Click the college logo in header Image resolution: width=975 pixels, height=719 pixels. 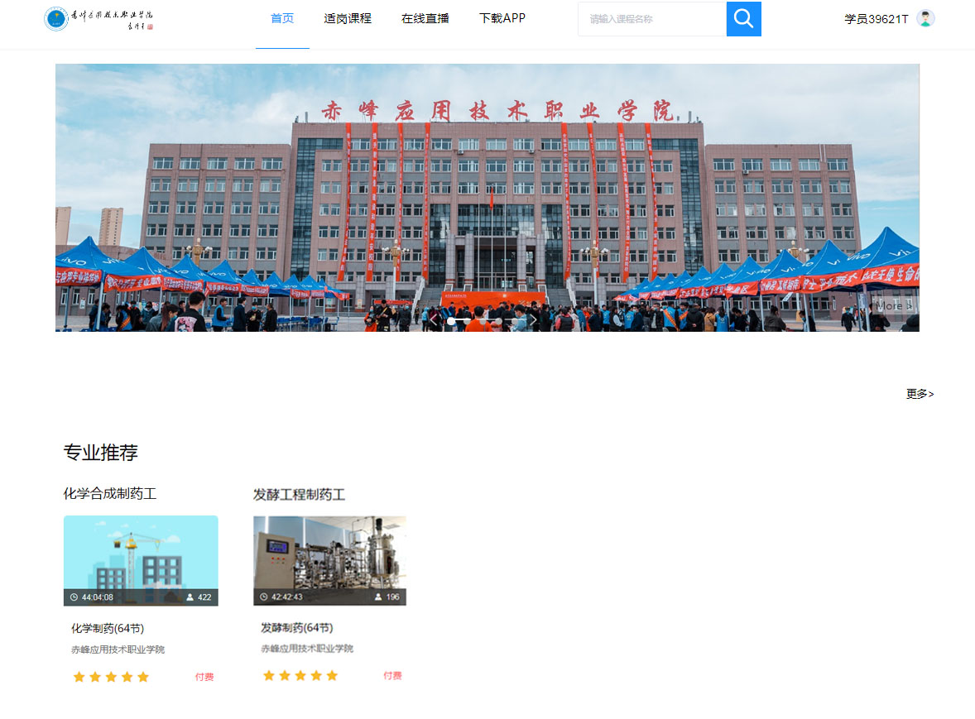tap(98, 19)
